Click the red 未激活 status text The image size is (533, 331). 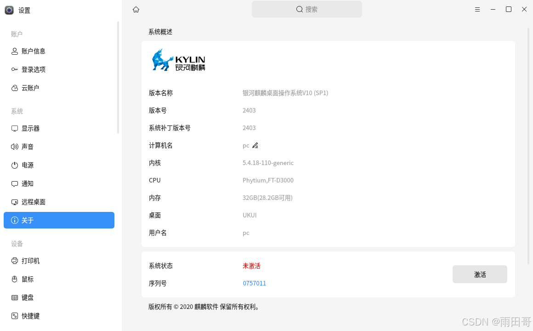[251, 266]
